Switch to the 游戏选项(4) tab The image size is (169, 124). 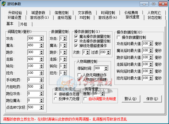pos(108,18)
